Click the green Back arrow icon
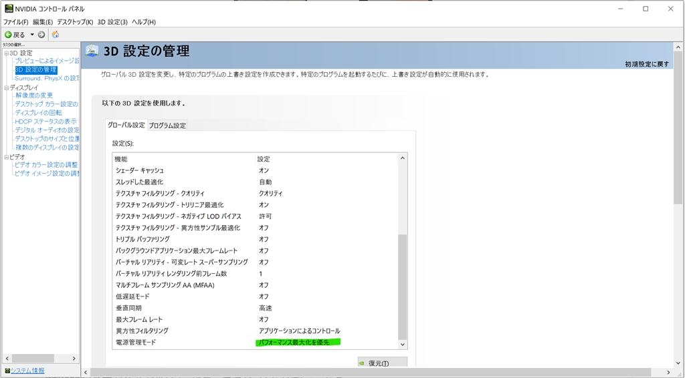The height and width of the screenshot is (378, 685). click(8, 35)
